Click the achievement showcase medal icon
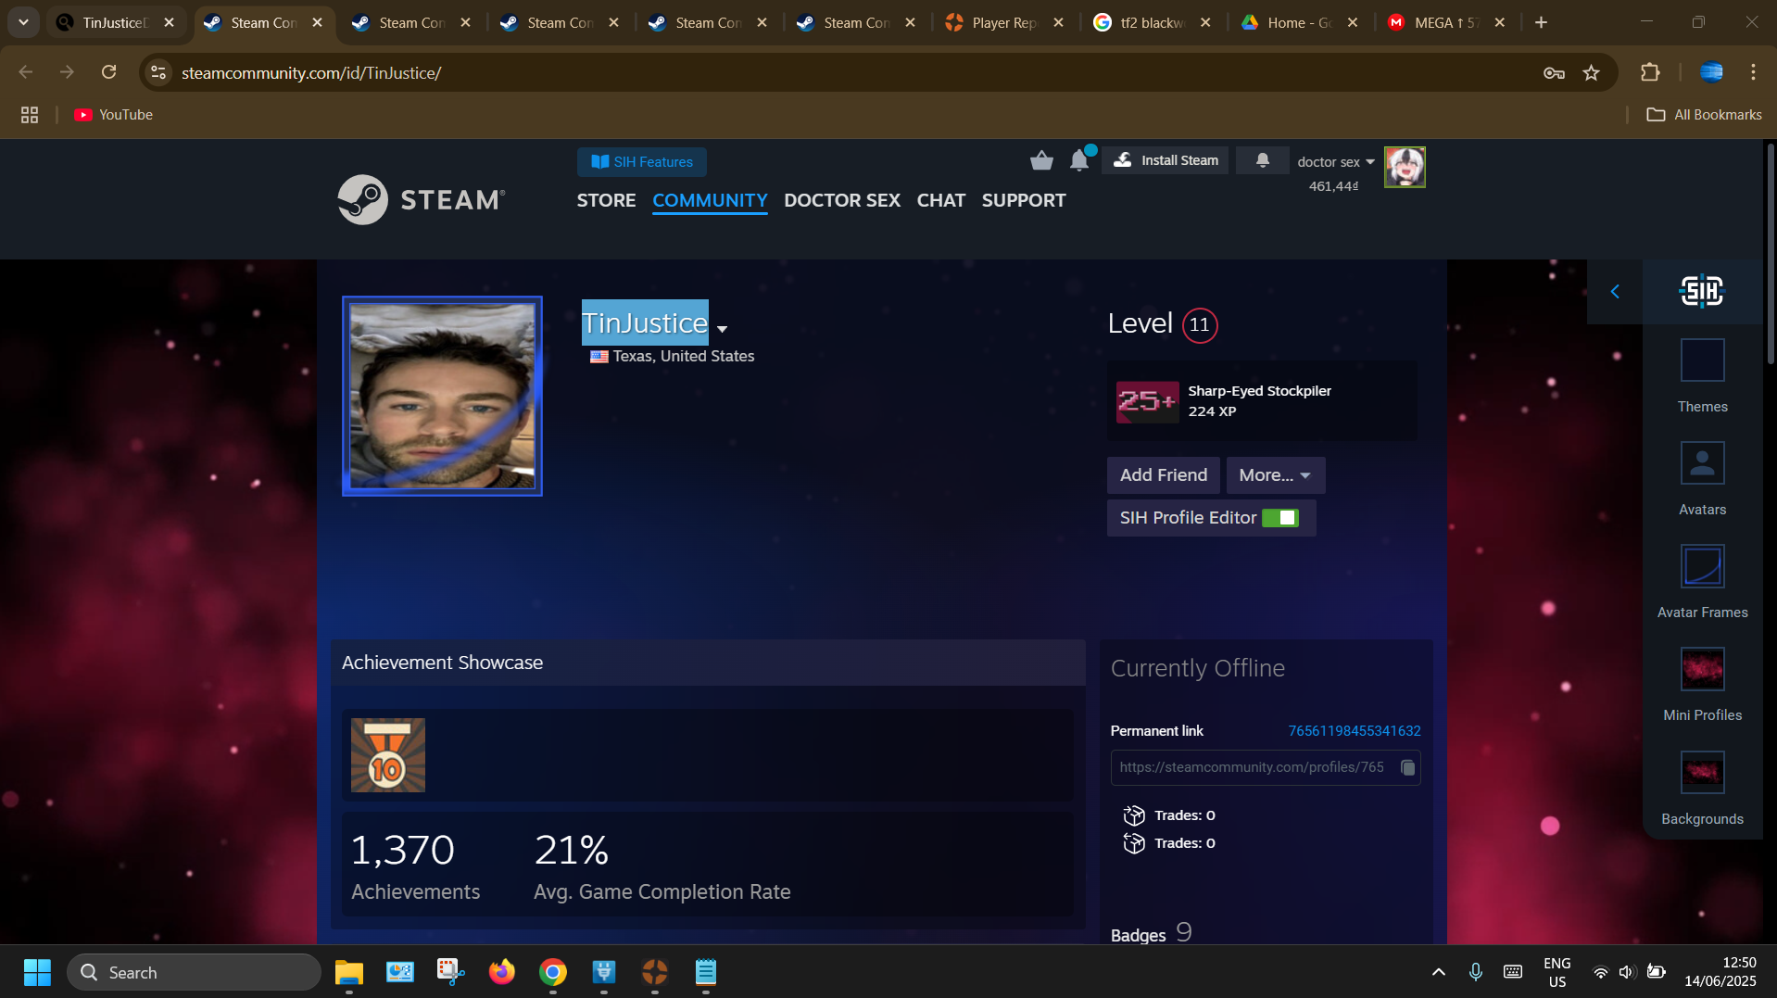The height and width of the screenshot is (998, 1777). (387, 754)
